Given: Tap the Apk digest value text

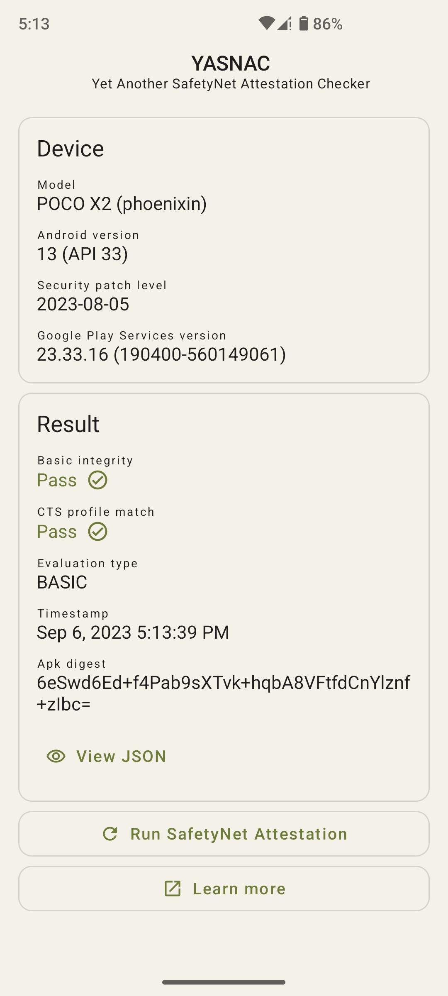Looking at the screenshot, I should (223, 693).
